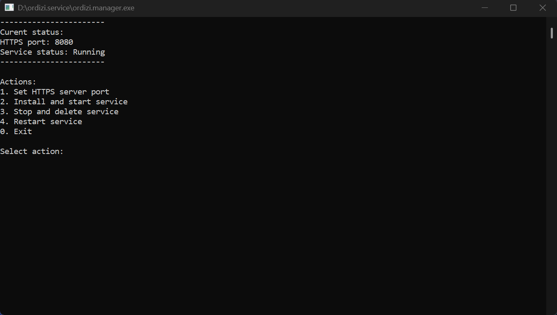Click the 'Curent status:' line
The width and height of the screenshot is (557, 315).
[32, 32]
